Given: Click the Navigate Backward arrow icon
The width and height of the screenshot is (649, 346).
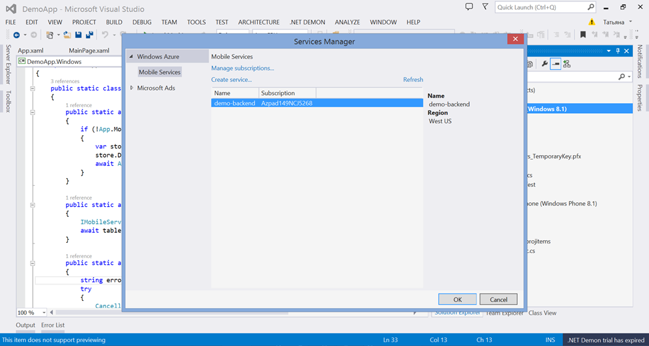Looking at the screenshot, I should click(x=17, y=35).
